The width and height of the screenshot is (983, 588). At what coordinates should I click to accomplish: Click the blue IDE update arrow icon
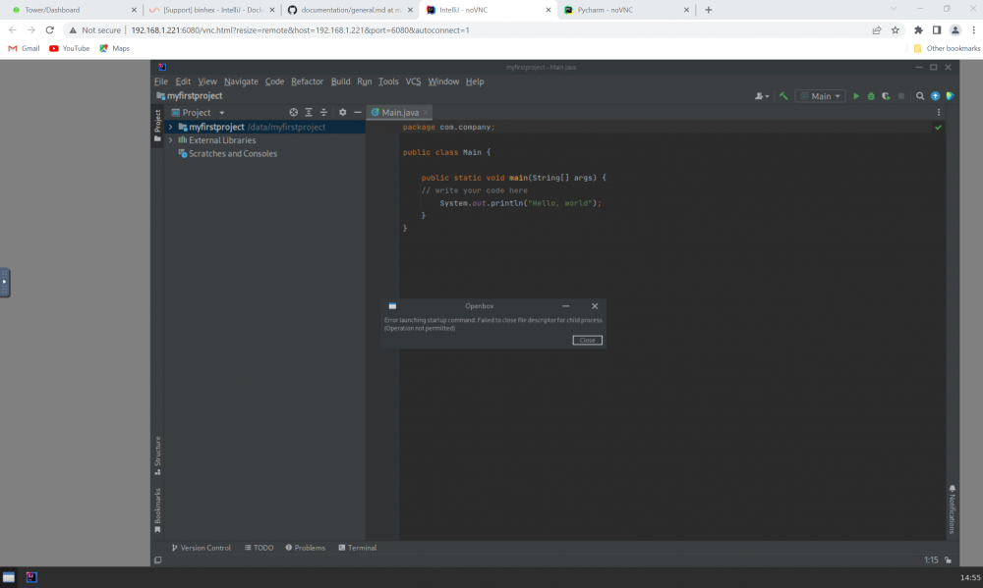click(x=935, y=96)
